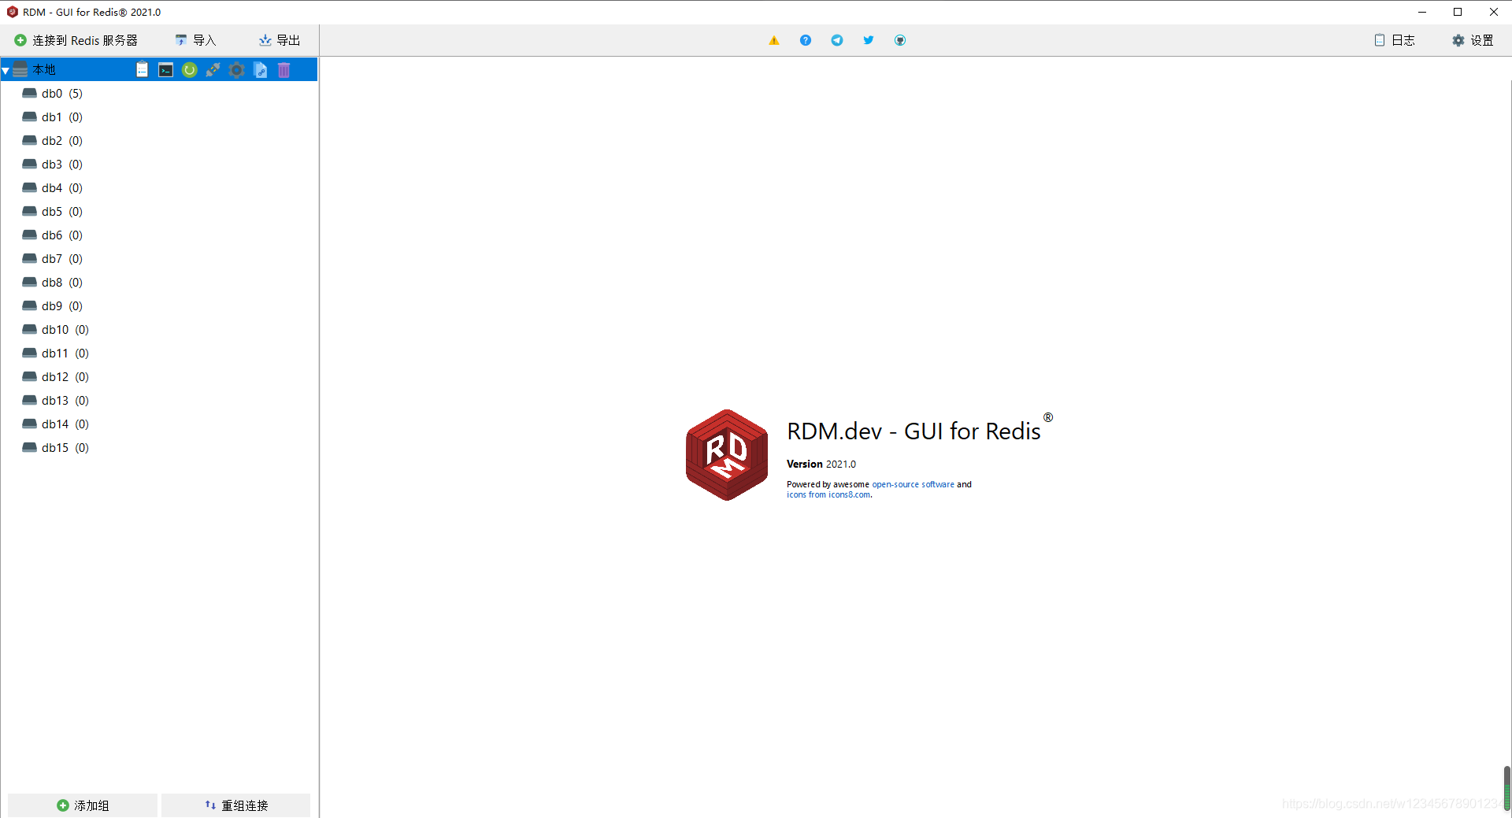Screen dimensions: 1512x818
Task: Open the GitHub icon in the toolbar
Action: pyautogui.click(x=899, y=39)
